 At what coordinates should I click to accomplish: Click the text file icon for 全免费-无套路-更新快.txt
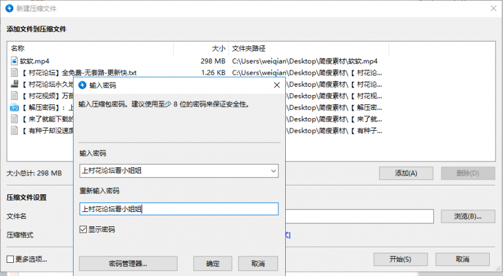coord(14,73)
